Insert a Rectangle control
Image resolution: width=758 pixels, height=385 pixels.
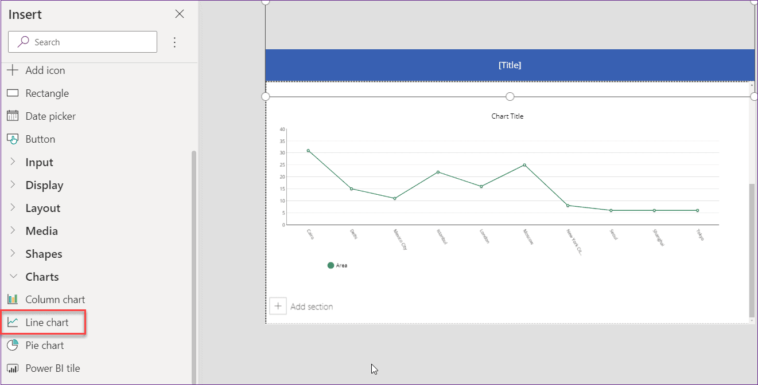point(47,93)
